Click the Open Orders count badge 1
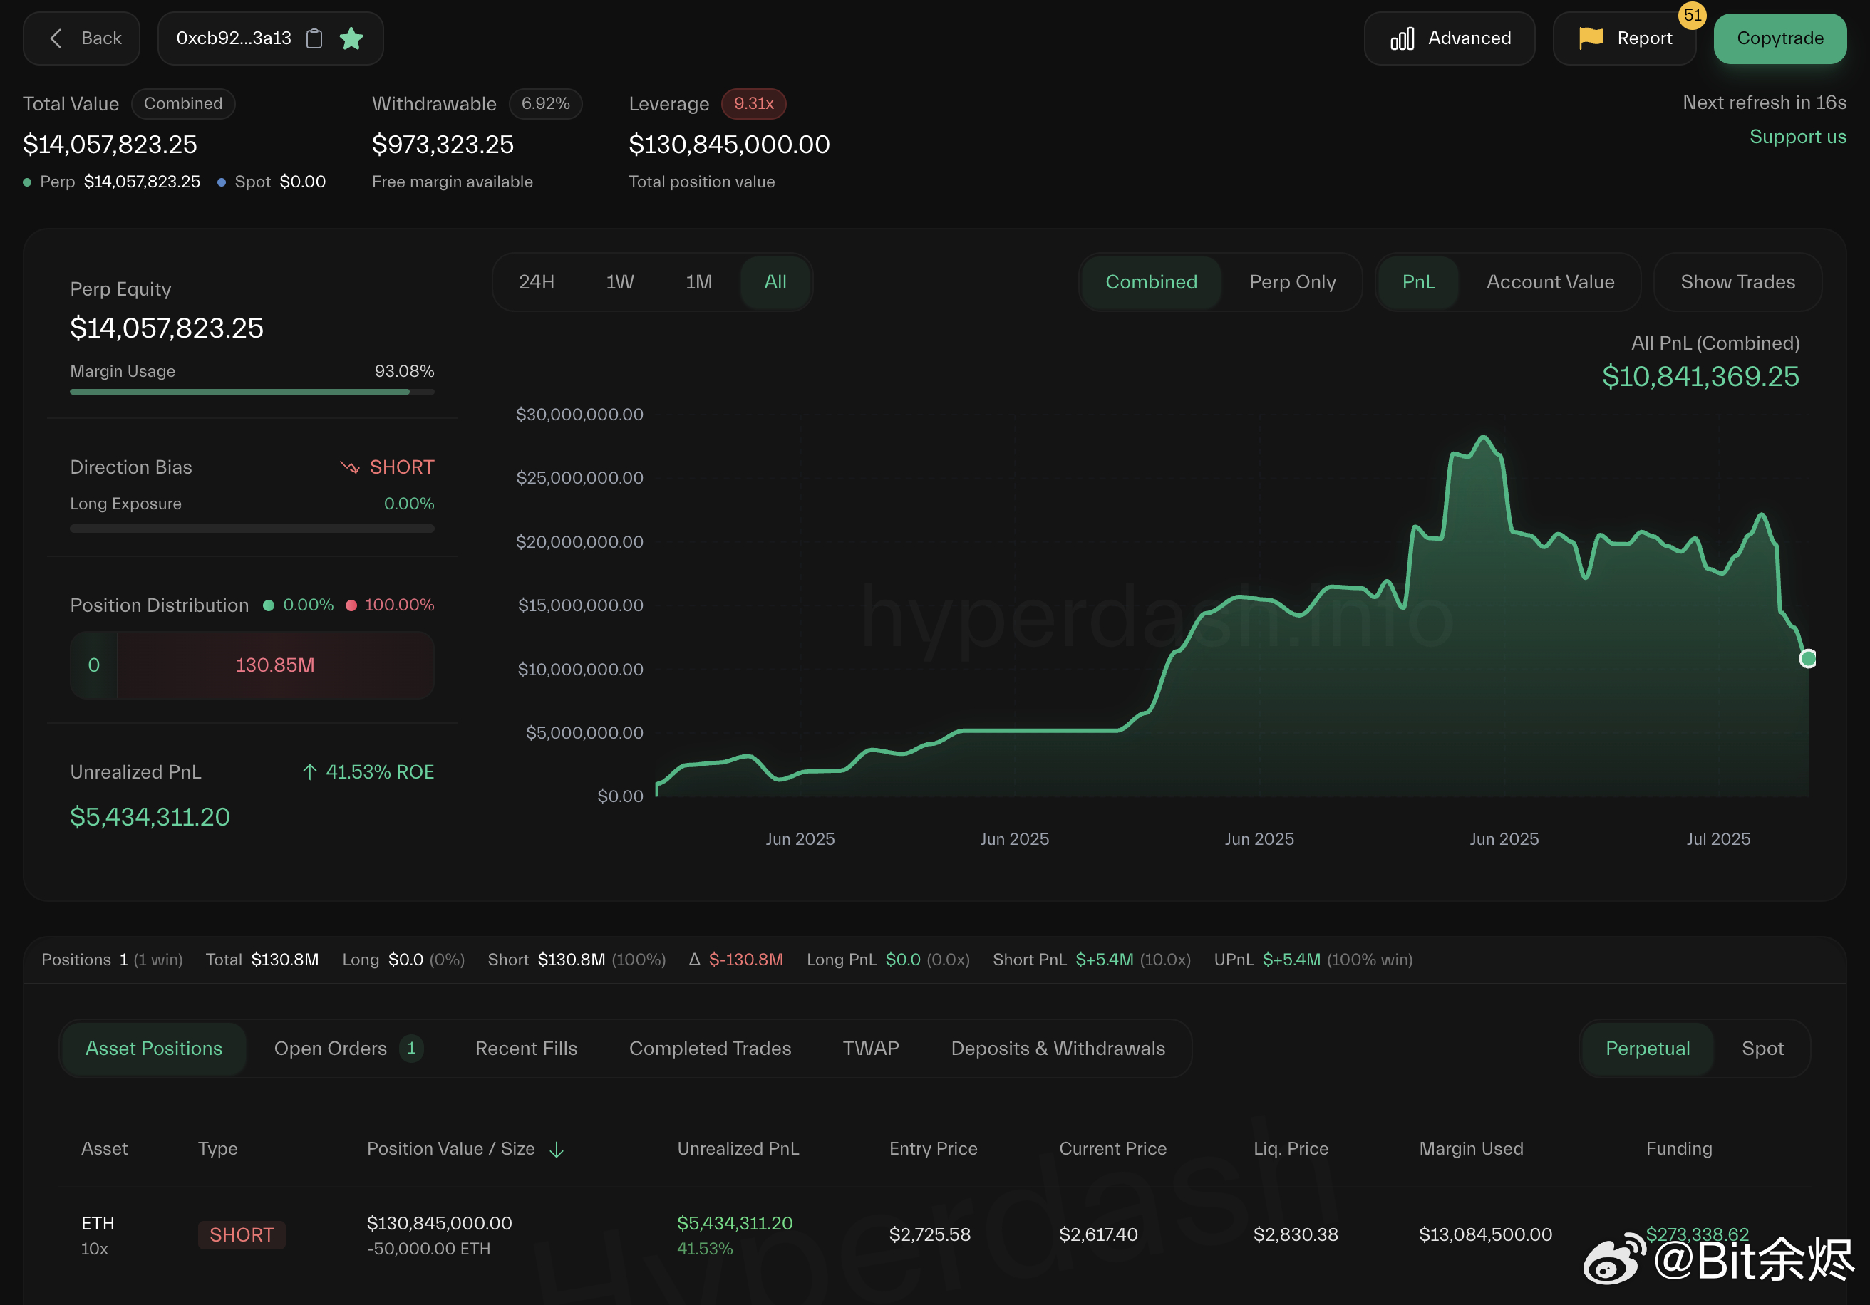The width and height of the screenshot is (1870, 1305). pyautogui.click(x=411, y=1048)
